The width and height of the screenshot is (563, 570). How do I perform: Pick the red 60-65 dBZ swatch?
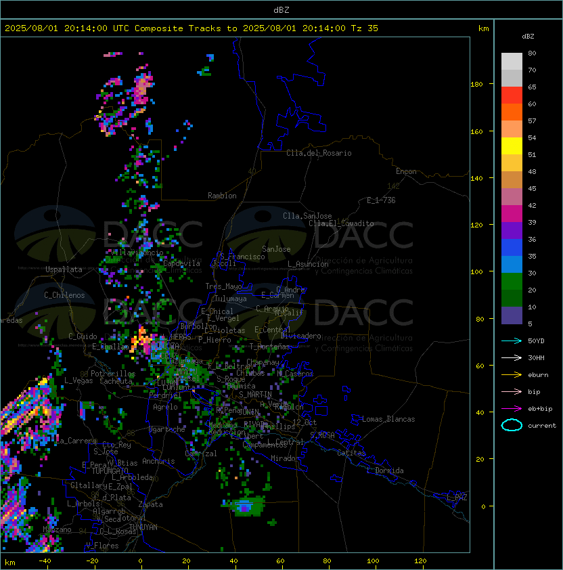[x=512, y=95]
